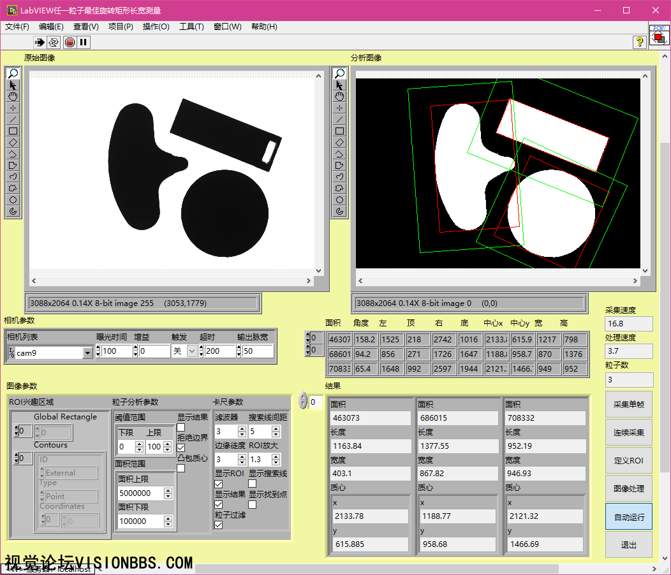The height and width of the screenshot is (575, 671).
Task: Select the oval tool in 分析图像 palette
Action: click(339, 200)
